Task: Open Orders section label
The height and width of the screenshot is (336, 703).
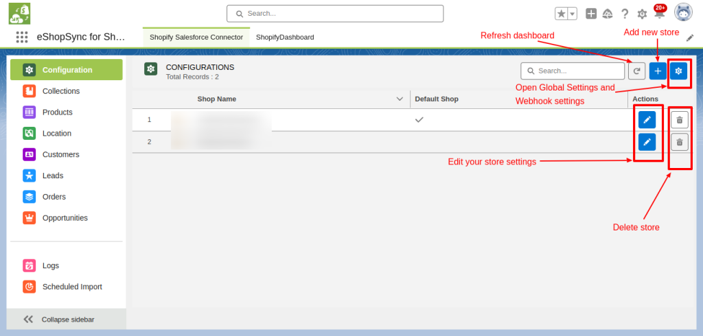Action: (x=54, y=197)
